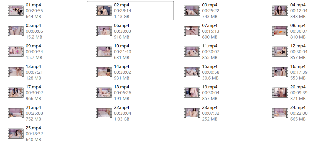Select the 16.mp4 video thumbnail
The image size is (328, 146).
[x=280, y=72]
